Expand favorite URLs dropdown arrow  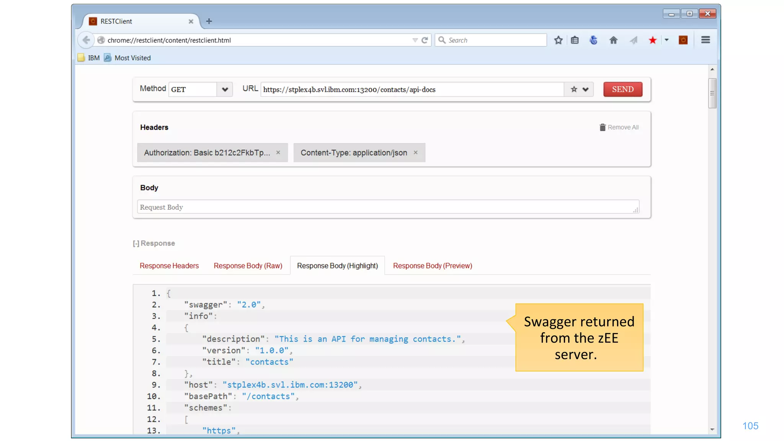(x=585, y=90)
